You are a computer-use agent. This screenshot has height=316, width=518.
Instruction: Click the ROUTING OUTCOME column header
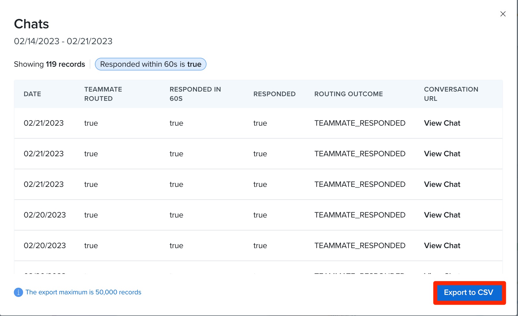click(348, 94)
